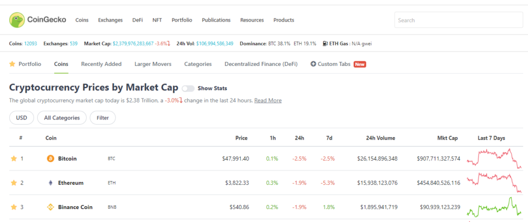This screenshot has width=528, height=222.
Task: Click the BTC ticker symbol
Action: click(111, 159)
